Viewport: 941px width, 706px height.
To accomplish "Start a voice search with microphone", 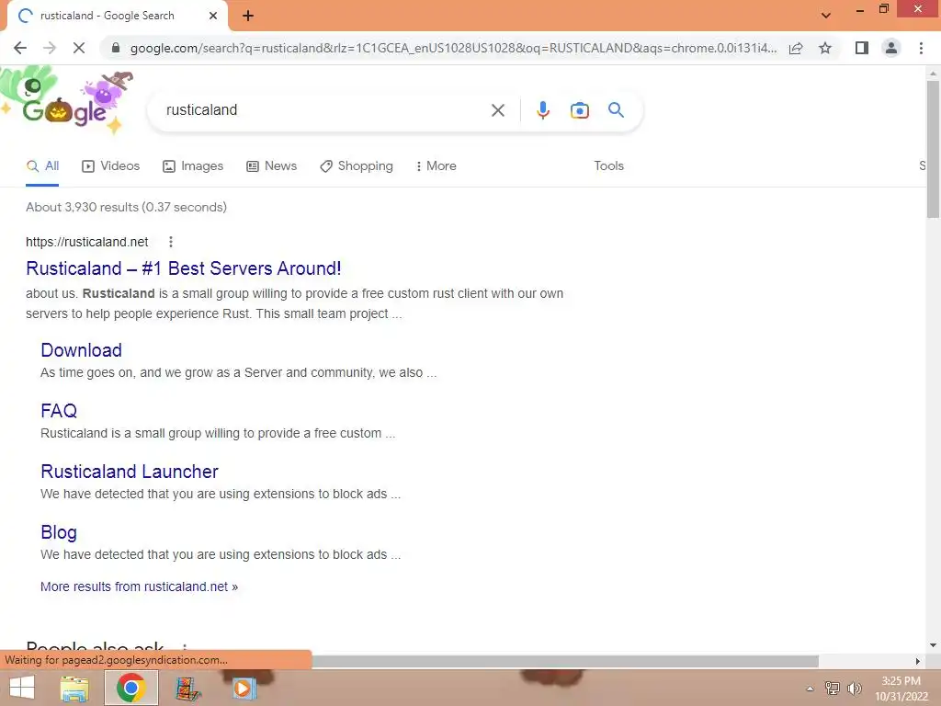I will tap(542, 110).
